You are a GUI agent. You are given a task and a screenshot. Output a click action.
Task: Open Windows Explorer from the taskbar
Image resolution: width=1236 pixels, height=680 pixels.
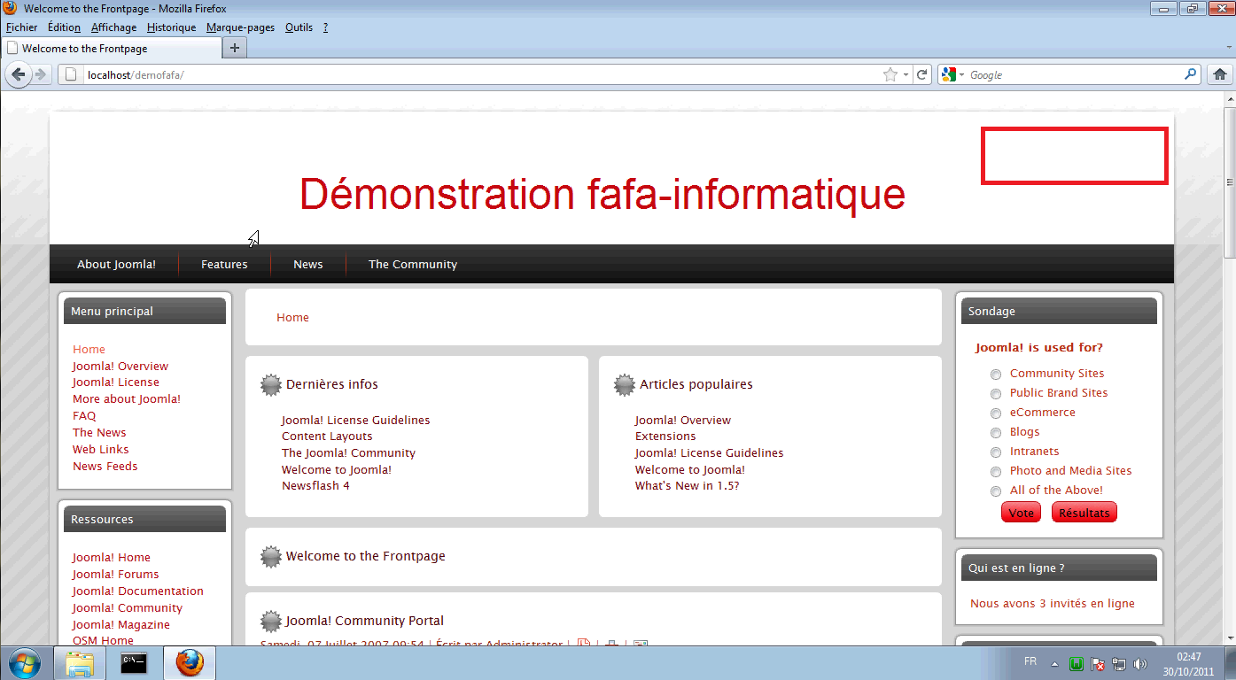(80, 662)
